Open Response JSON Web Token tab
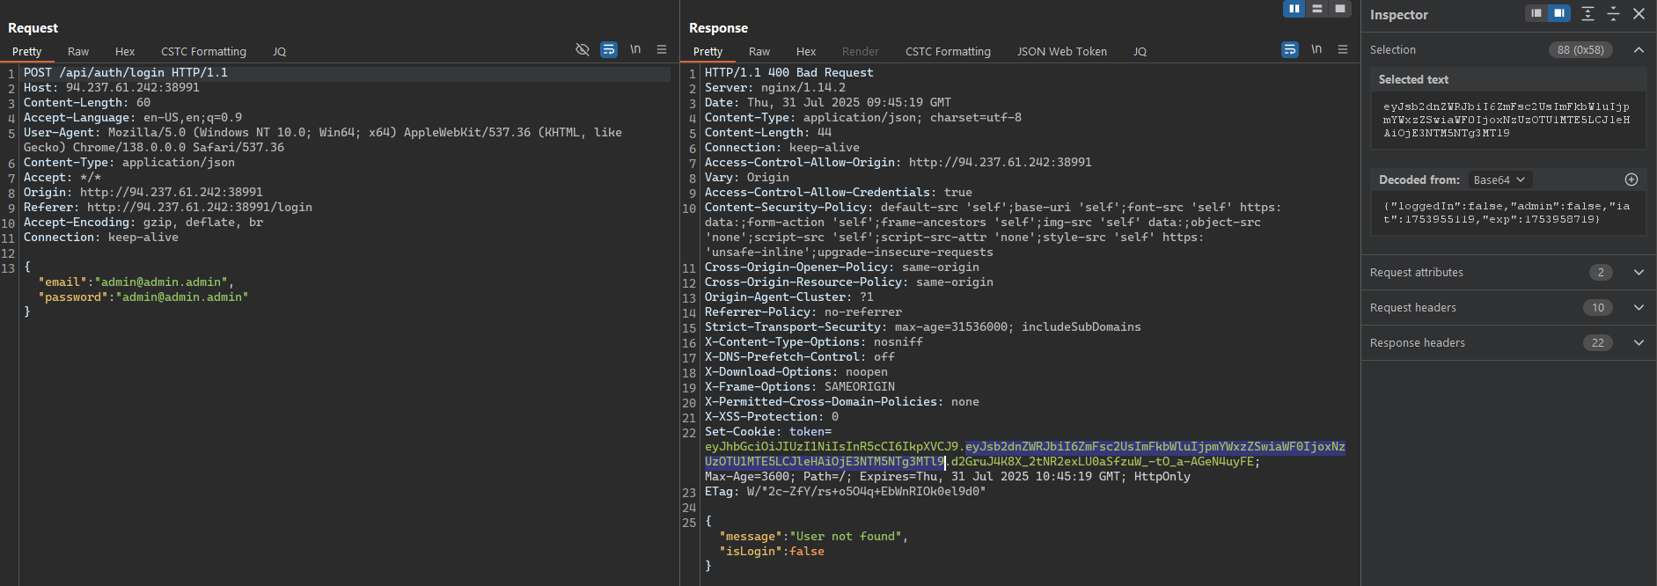This screenshot has height=586, width=1657. coord(1062,52)
